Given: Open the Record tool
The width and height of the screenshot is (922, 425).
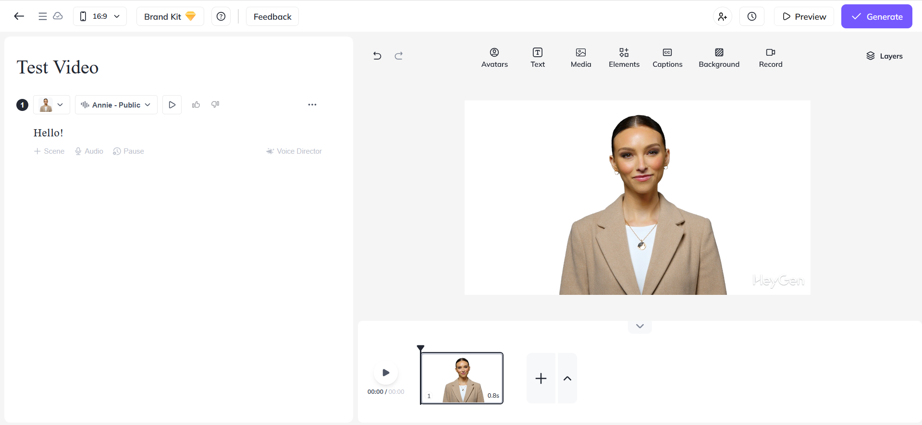Looking at the screenshot, I should [771, 58].
